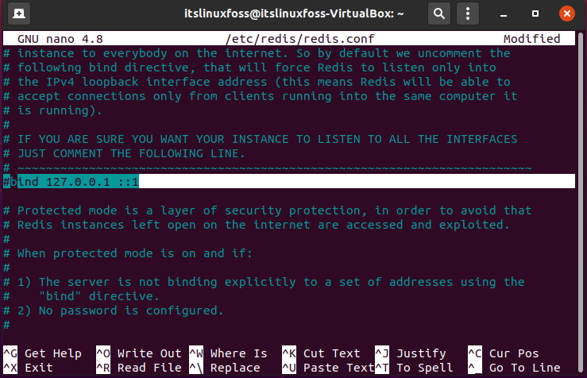Click the '^X Exit' shortcut
The height and width of the screenshot is (378, 587).
[x=28, y=368]
